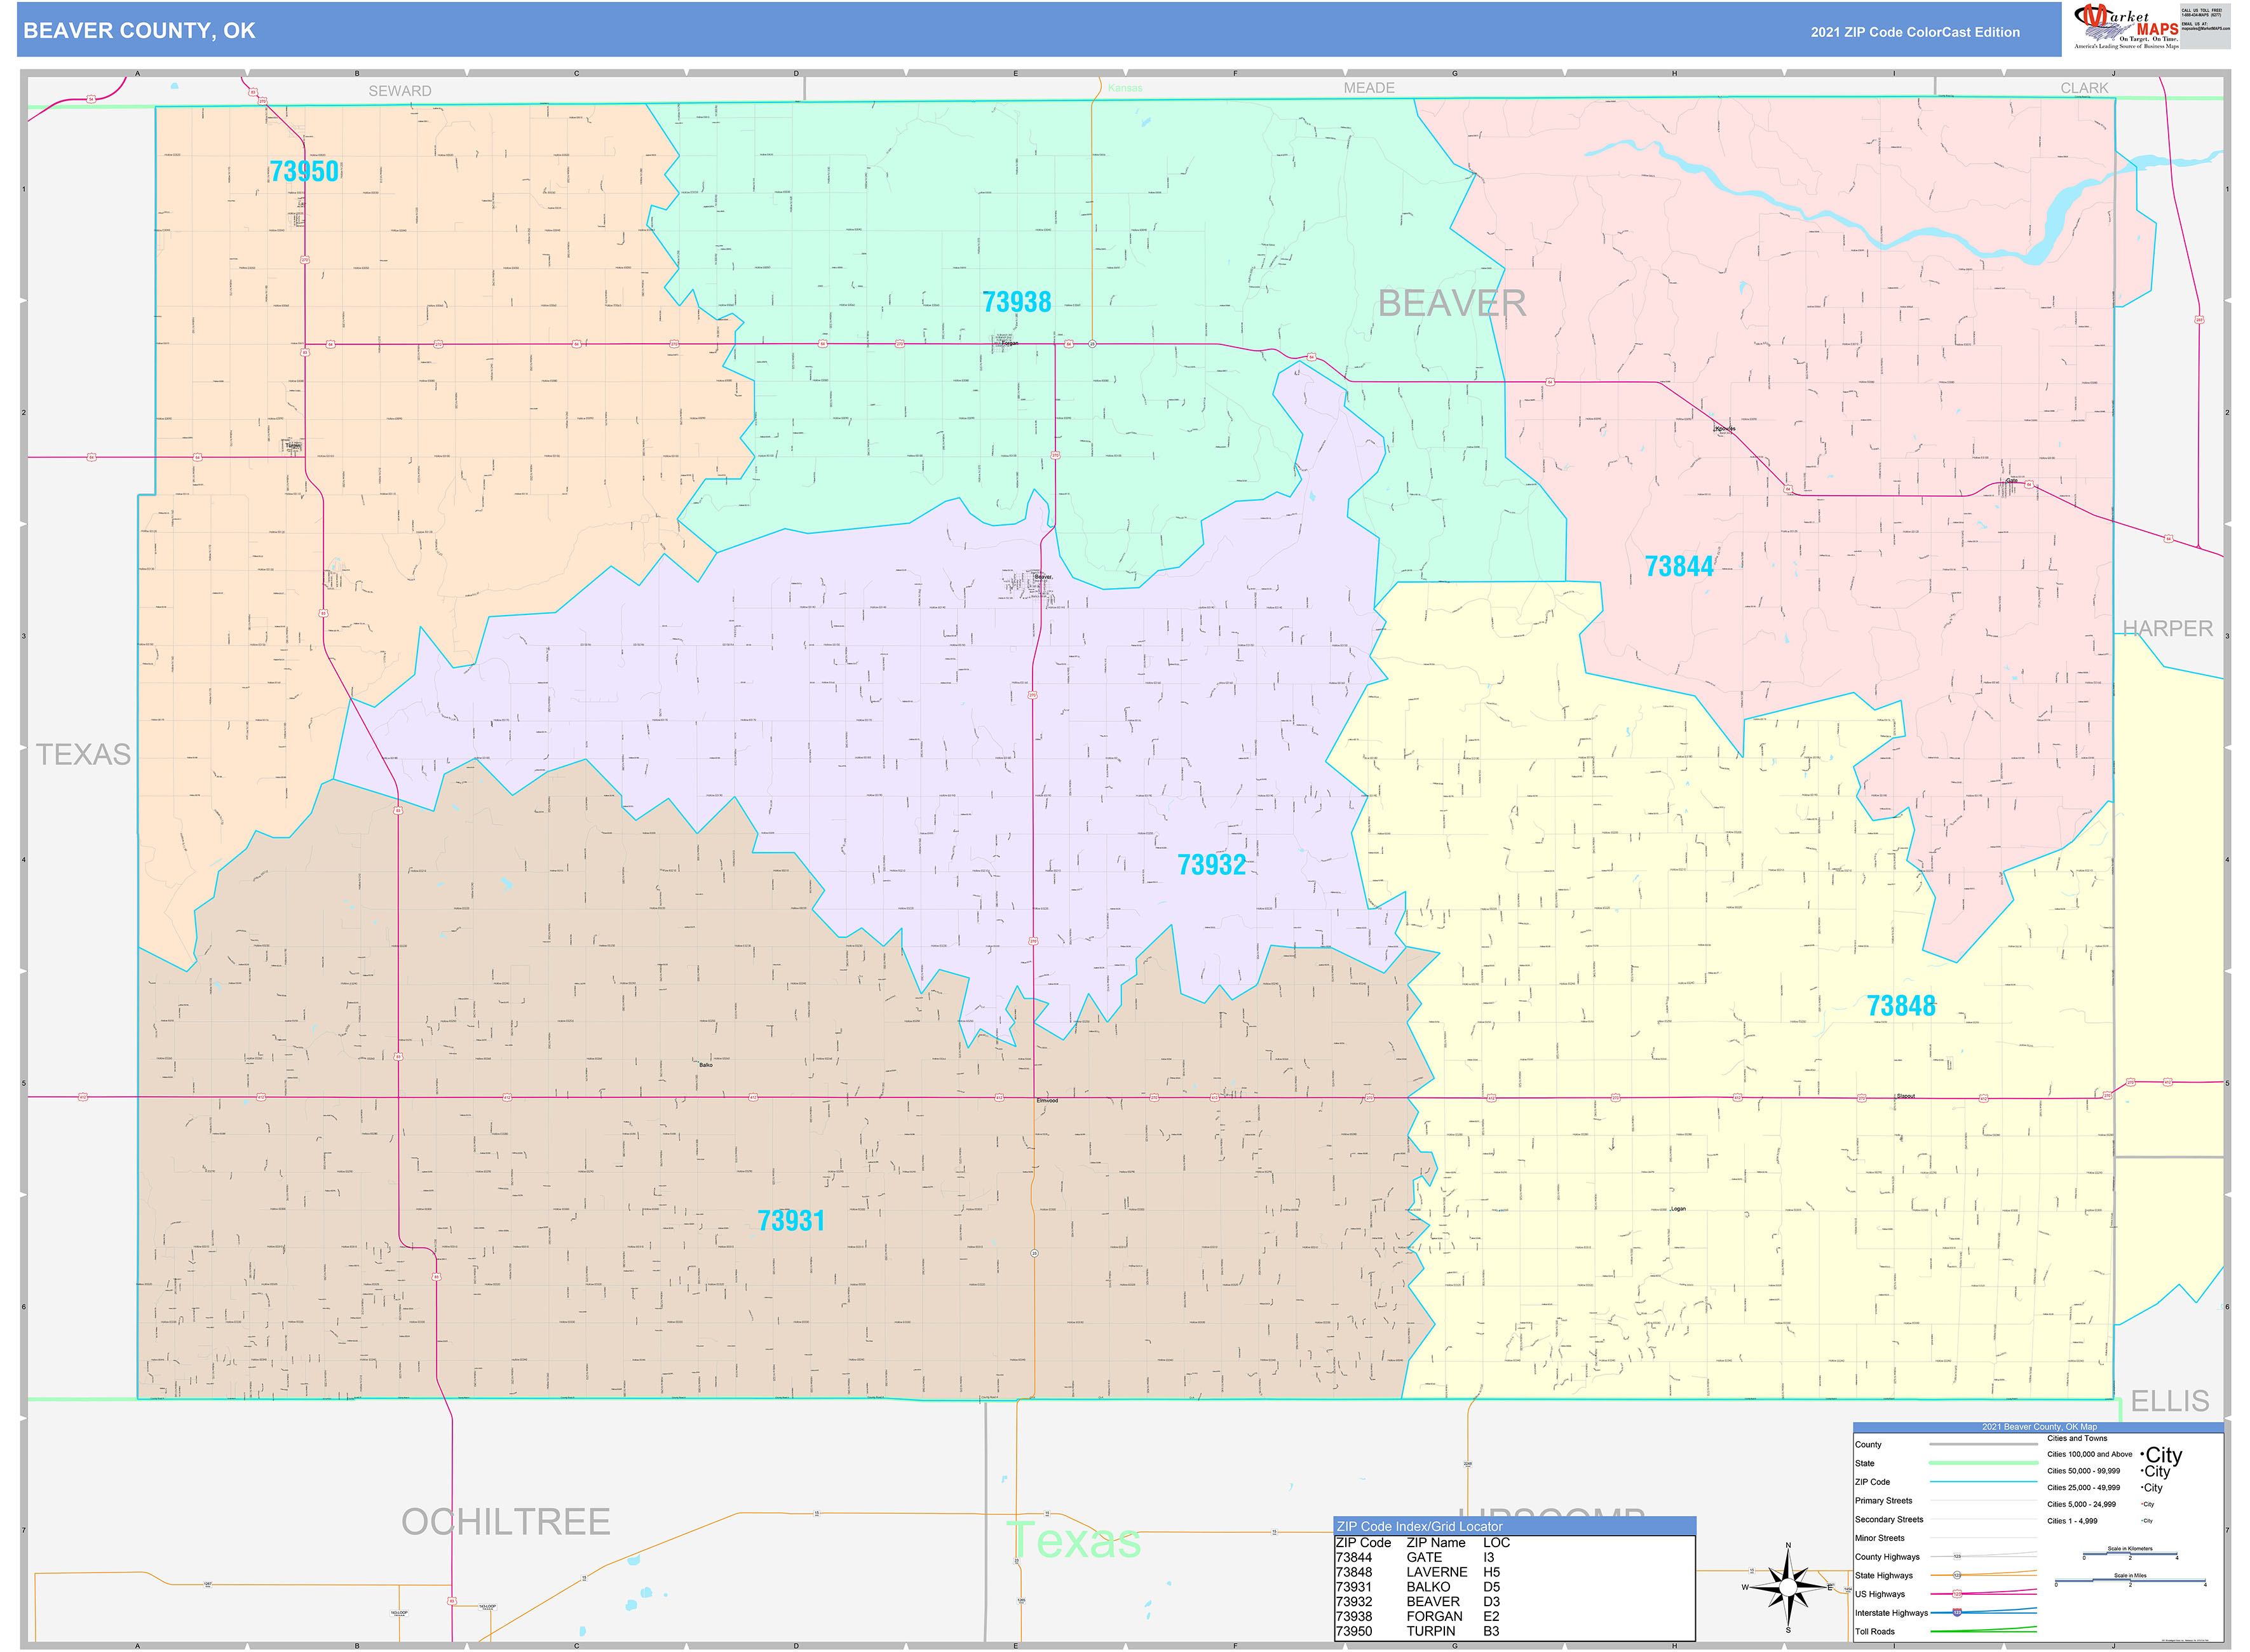Click the US Highways shield sample in legend

coord(1957,1593)
